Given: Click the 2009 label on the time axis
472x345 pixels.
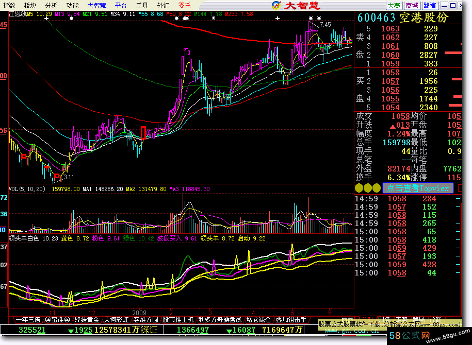Looking at the screenshot, I should coord(139,313).
